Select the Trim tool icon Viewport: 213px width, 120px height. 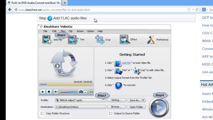tap(73, 39)
